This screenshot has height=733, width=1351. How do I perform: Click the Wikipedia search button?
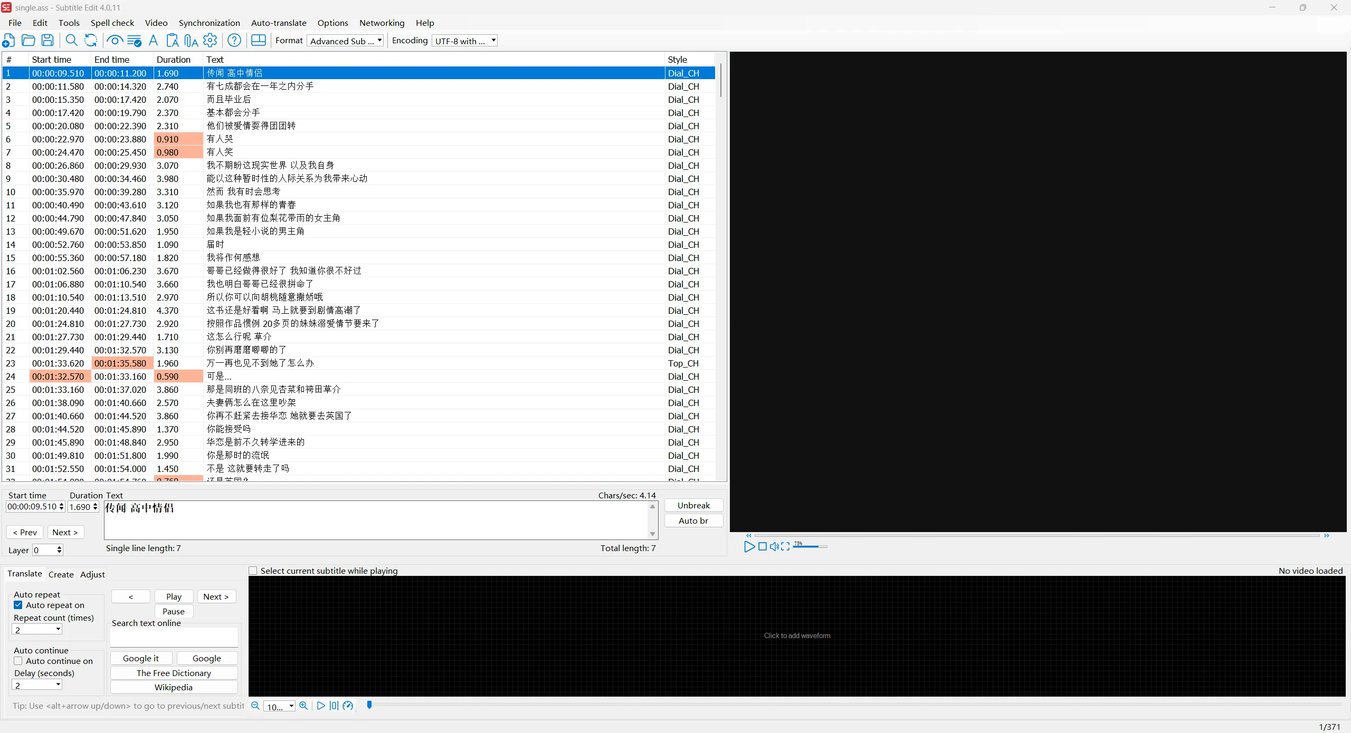(x=174, y=687)
